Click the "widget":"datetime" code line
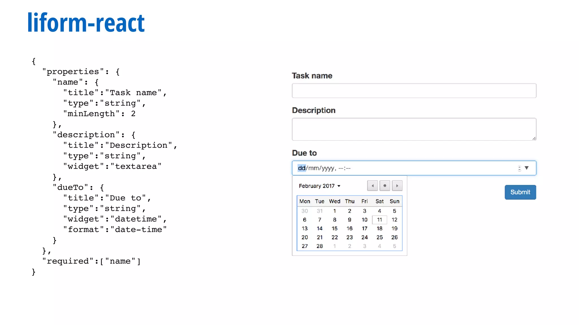 [x=115, y=219]
